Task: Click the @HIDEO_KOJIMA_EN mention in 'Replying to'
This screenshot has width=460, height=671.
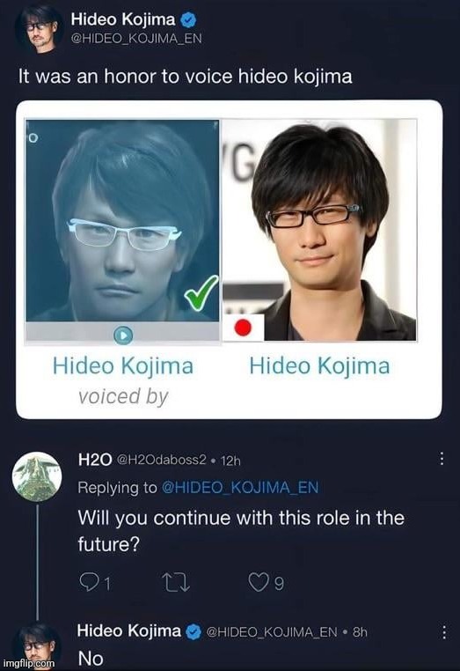Action: [x=240, y=488]
